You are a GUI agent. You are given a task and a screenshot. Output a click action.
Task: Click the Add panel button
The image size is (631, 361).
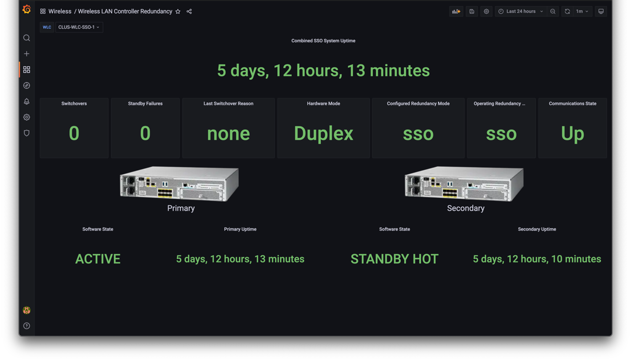point(456,11)
